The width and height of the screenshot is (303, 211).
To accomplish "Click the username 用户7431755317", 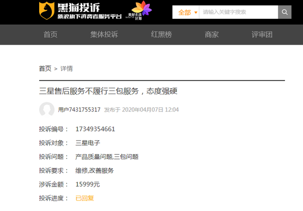I will [79, 110].
